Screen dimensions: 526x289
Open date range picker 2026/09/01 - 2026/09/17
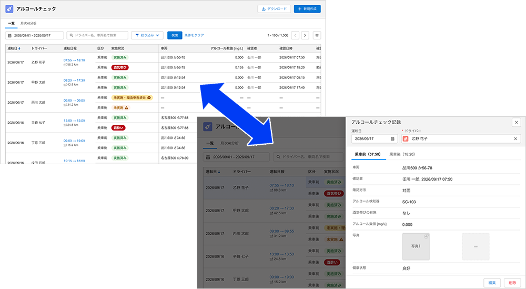(34, 35)
